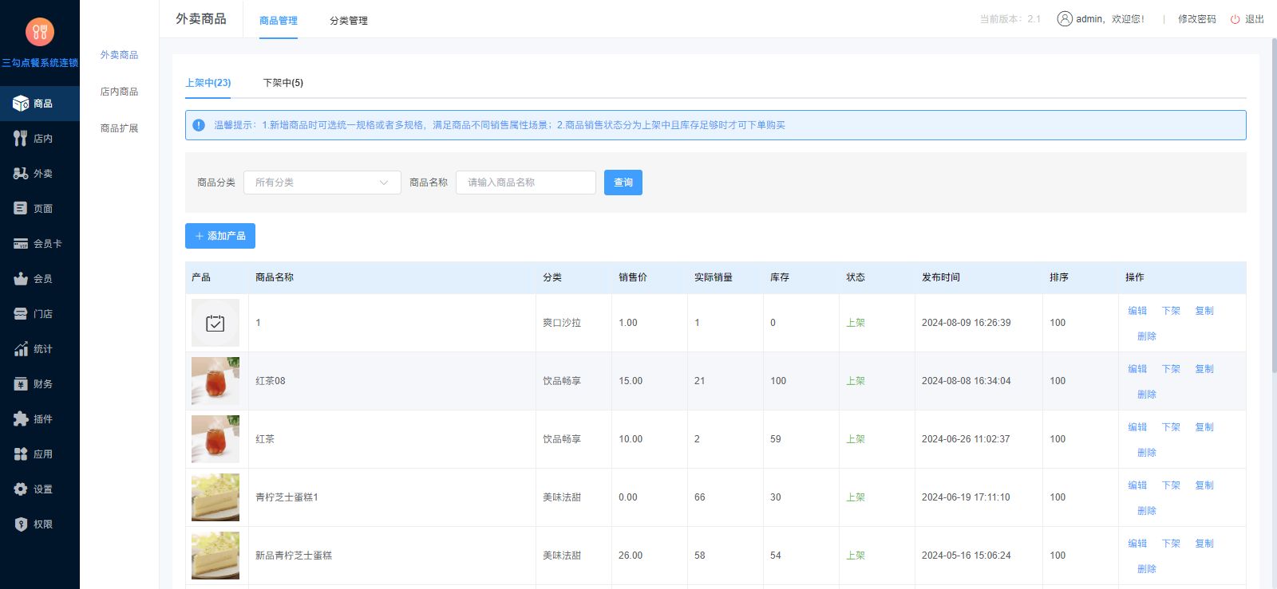Open 青柠芝士蛋糕1 product thumbnail
This screenshot has height=589, width=1277.
(215, 497)
